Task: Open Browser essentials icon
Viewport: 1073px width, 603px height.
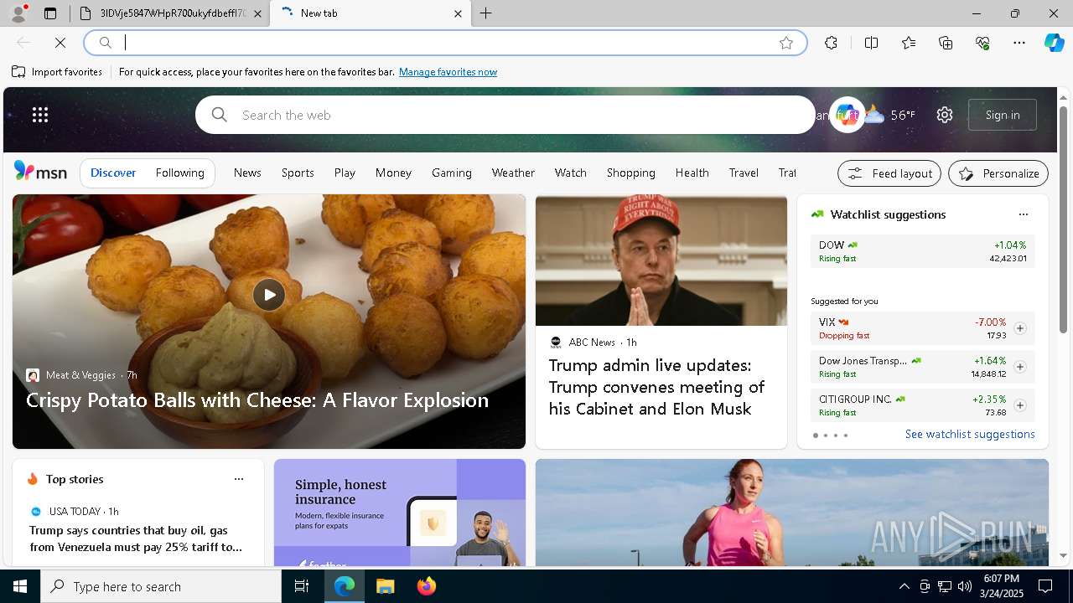Action: pos(982,43)
